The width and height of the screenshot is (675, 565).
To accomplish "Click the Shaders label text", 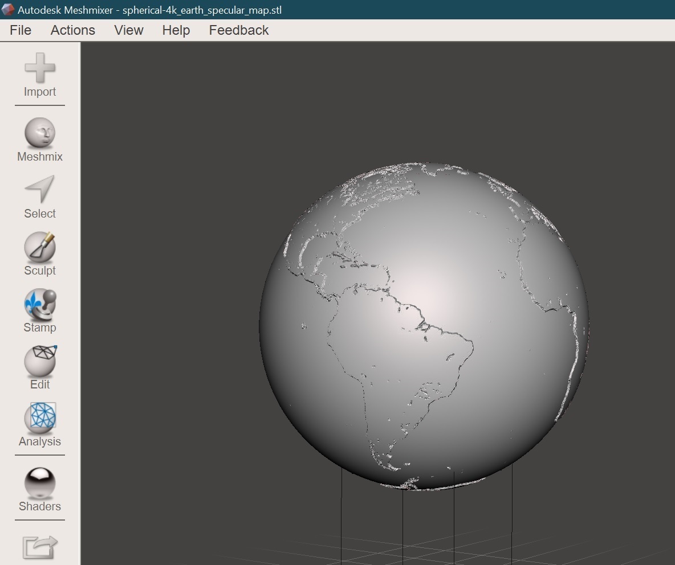I will (39, 506).
